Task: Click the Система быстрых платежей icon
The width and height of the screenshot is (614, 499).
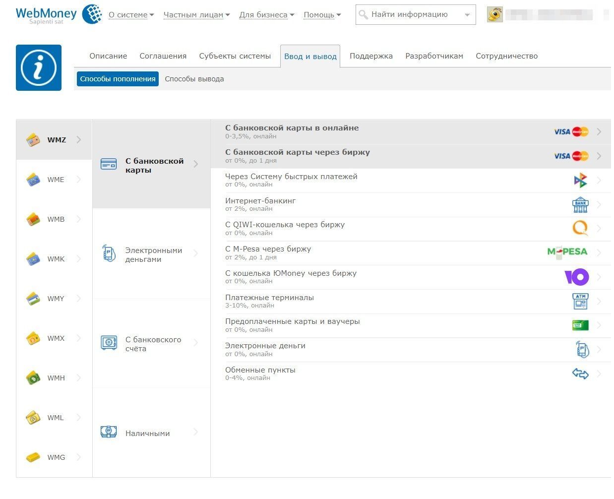Action: click(580, 180)
